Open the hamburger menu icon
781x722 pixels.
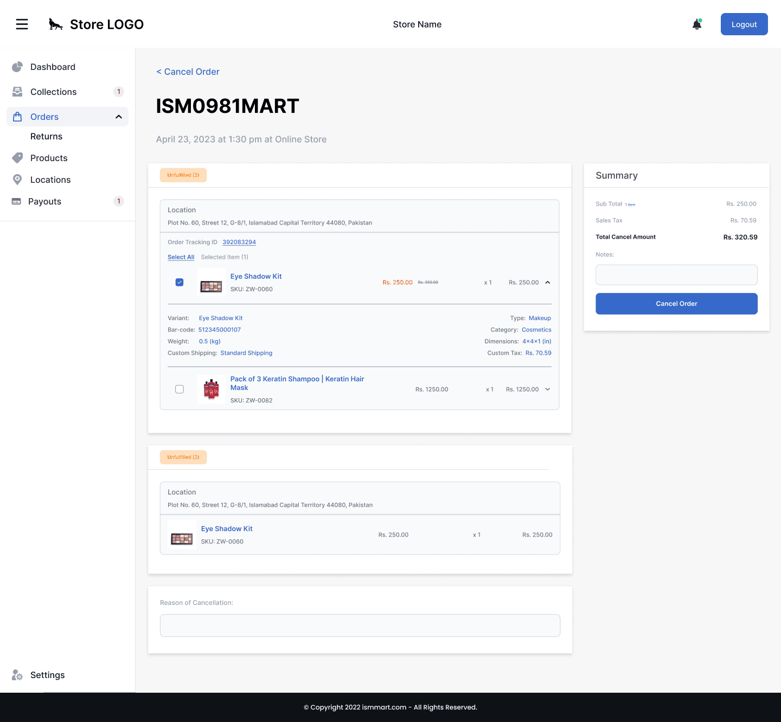pos(22,24)
